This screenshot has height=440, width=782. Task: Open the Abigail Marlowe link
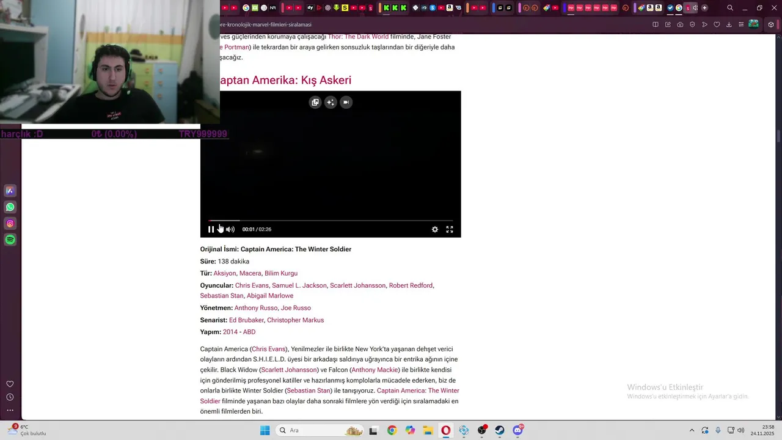click(x=270, y=296)
